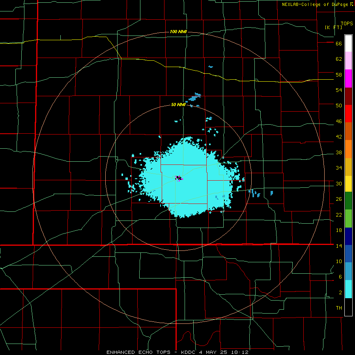Click the magenta radar site marker at center
Image resolution: width=355 pixels, height=355 pixels.
tap(179, 178)
